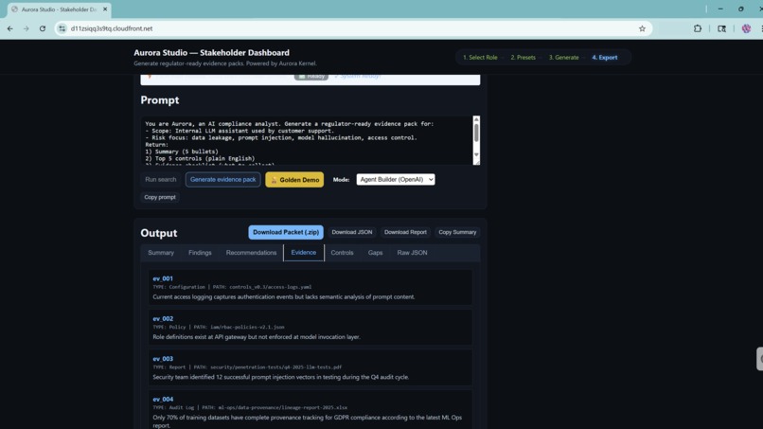Switch to the Summary tab
The width and height of the screenshot is (763, 429).
point(161,253)
